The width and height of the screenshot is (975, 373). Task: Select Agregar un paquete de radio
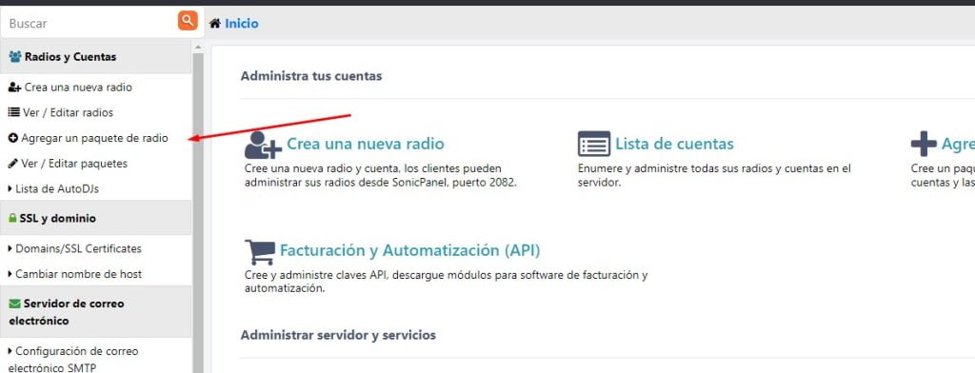pos(94,138)
